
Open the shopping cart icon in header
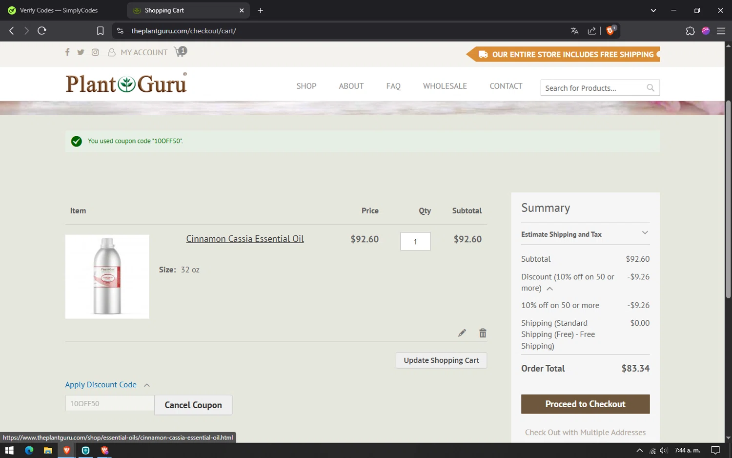click(180, 51)
